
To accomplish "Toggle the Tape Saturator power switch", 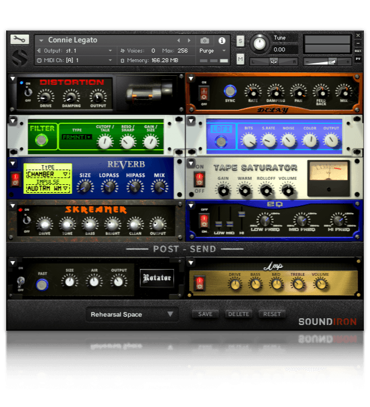I will point(199,179).
